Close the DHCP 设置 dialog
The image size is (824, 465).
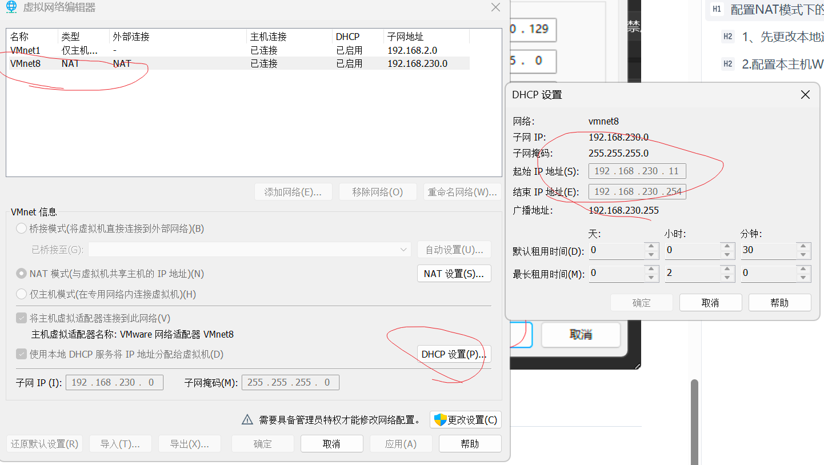click(805, 95)
